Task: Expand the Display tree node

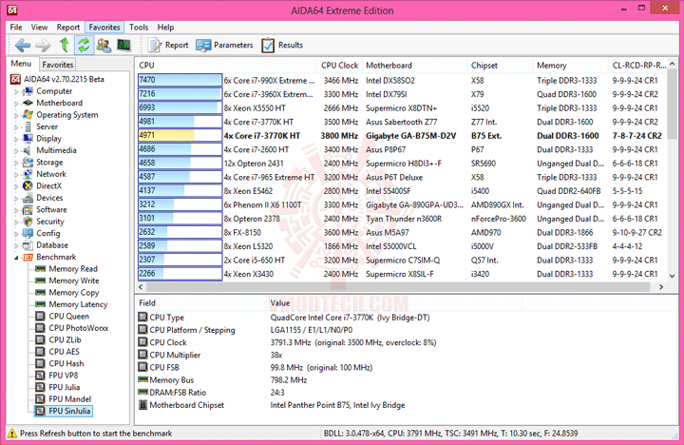Action: [x=16, y=140]
